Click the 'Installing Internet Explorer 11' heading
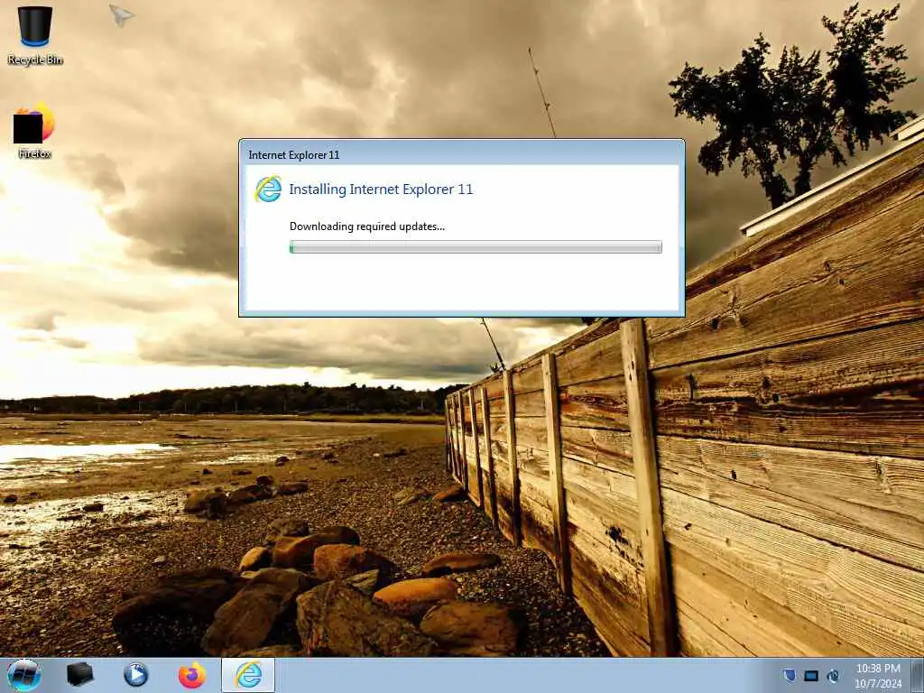The height and width of the screenshot is (693, 924). (381, 189)
